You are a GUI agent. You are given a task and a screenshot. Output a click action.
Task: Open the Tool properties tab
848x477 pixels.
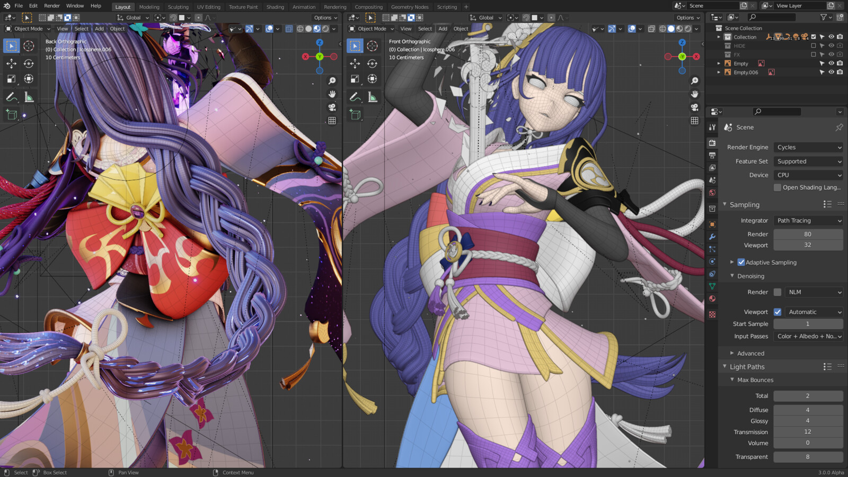(x=712, y=127)
